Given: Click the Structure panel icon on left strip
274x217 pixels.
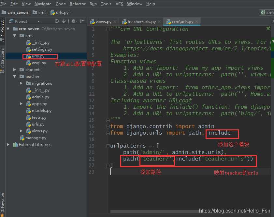Looking at the screenshot, I should point(2,71).
